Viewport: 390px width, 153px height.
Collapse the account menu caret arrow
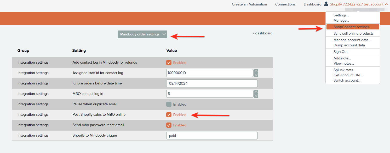pos(386,4)
